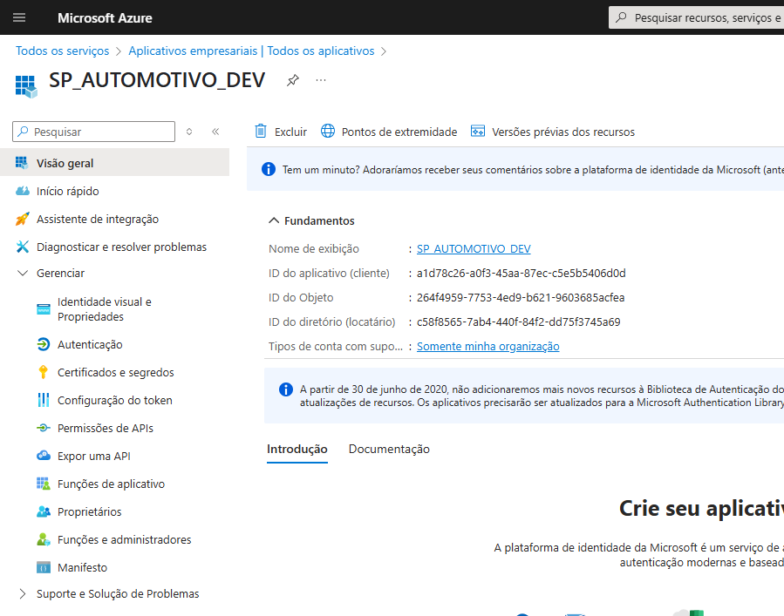Focus the top Pesquisar recursos search box
The width and height of the screenshot is (784, 616).
[x=696, y=17]
